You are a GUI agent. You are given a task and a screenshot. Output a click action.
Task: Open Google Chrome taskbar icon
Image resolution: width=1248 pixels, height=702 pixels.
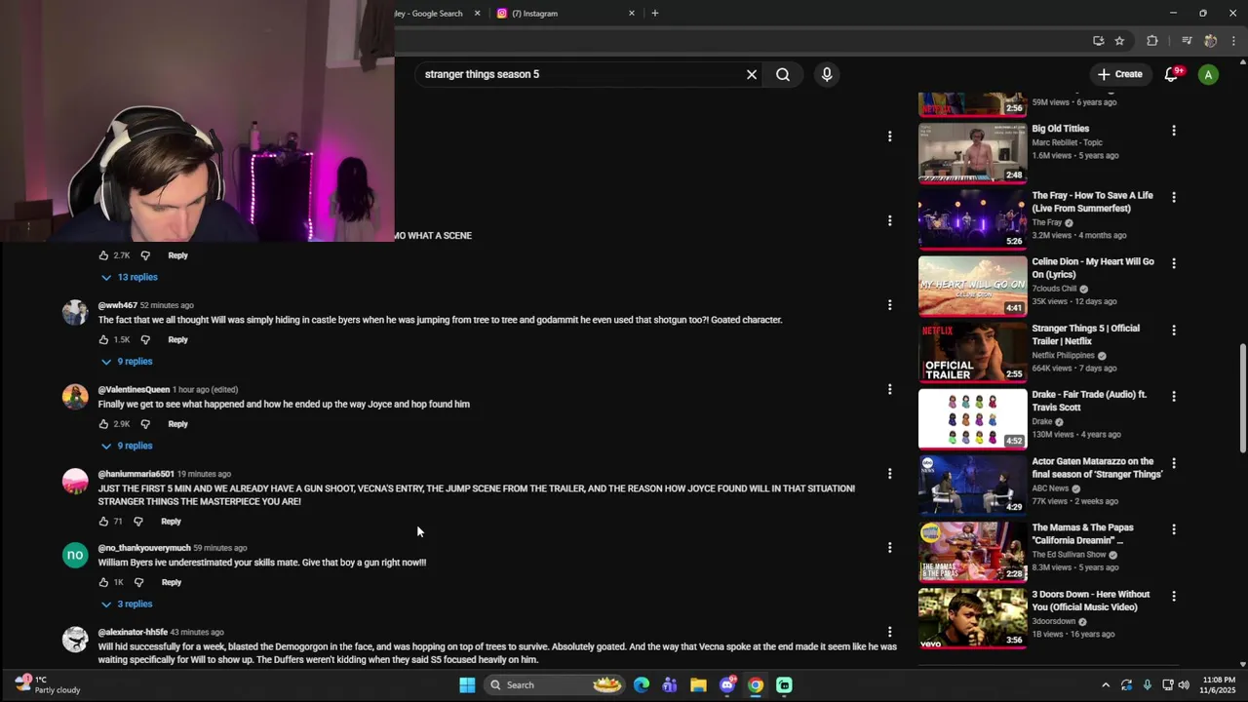[x=756, y=685]
